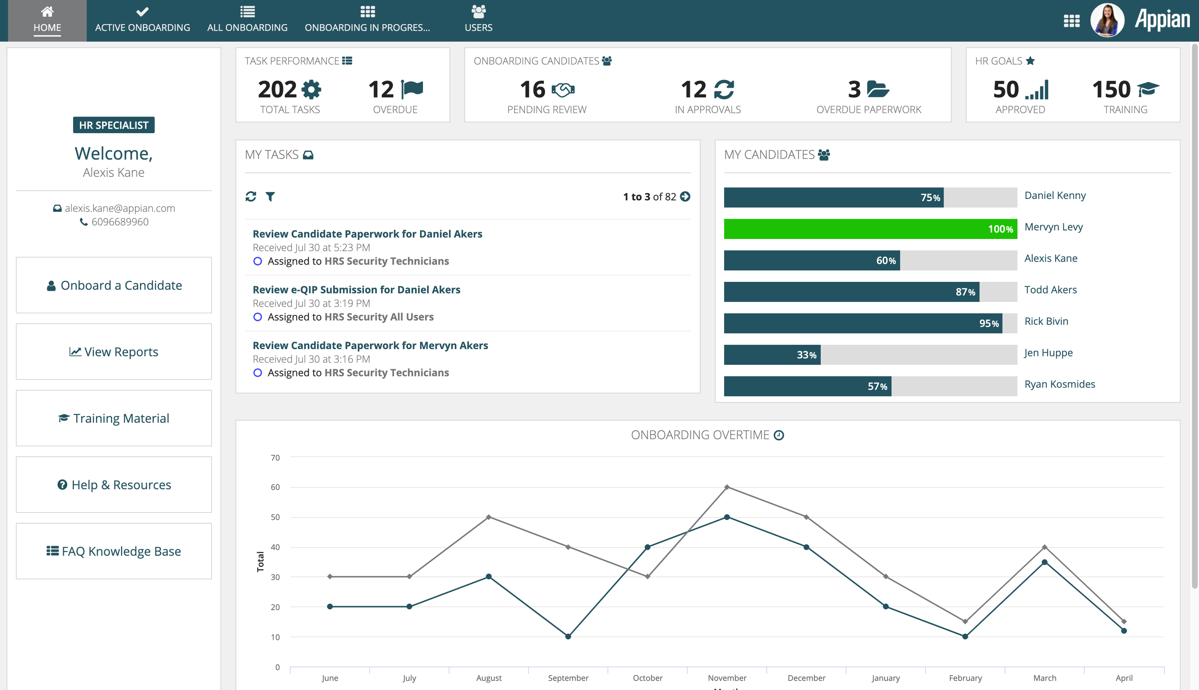Image resolution: width=1199 pixels, height=690 pixels.
Task: Open the Users tab
Action: point(478,20)
